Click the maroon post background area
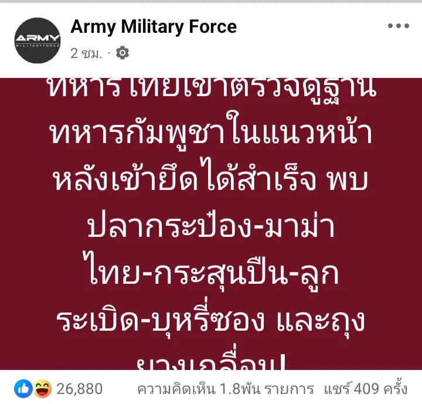 211,224
